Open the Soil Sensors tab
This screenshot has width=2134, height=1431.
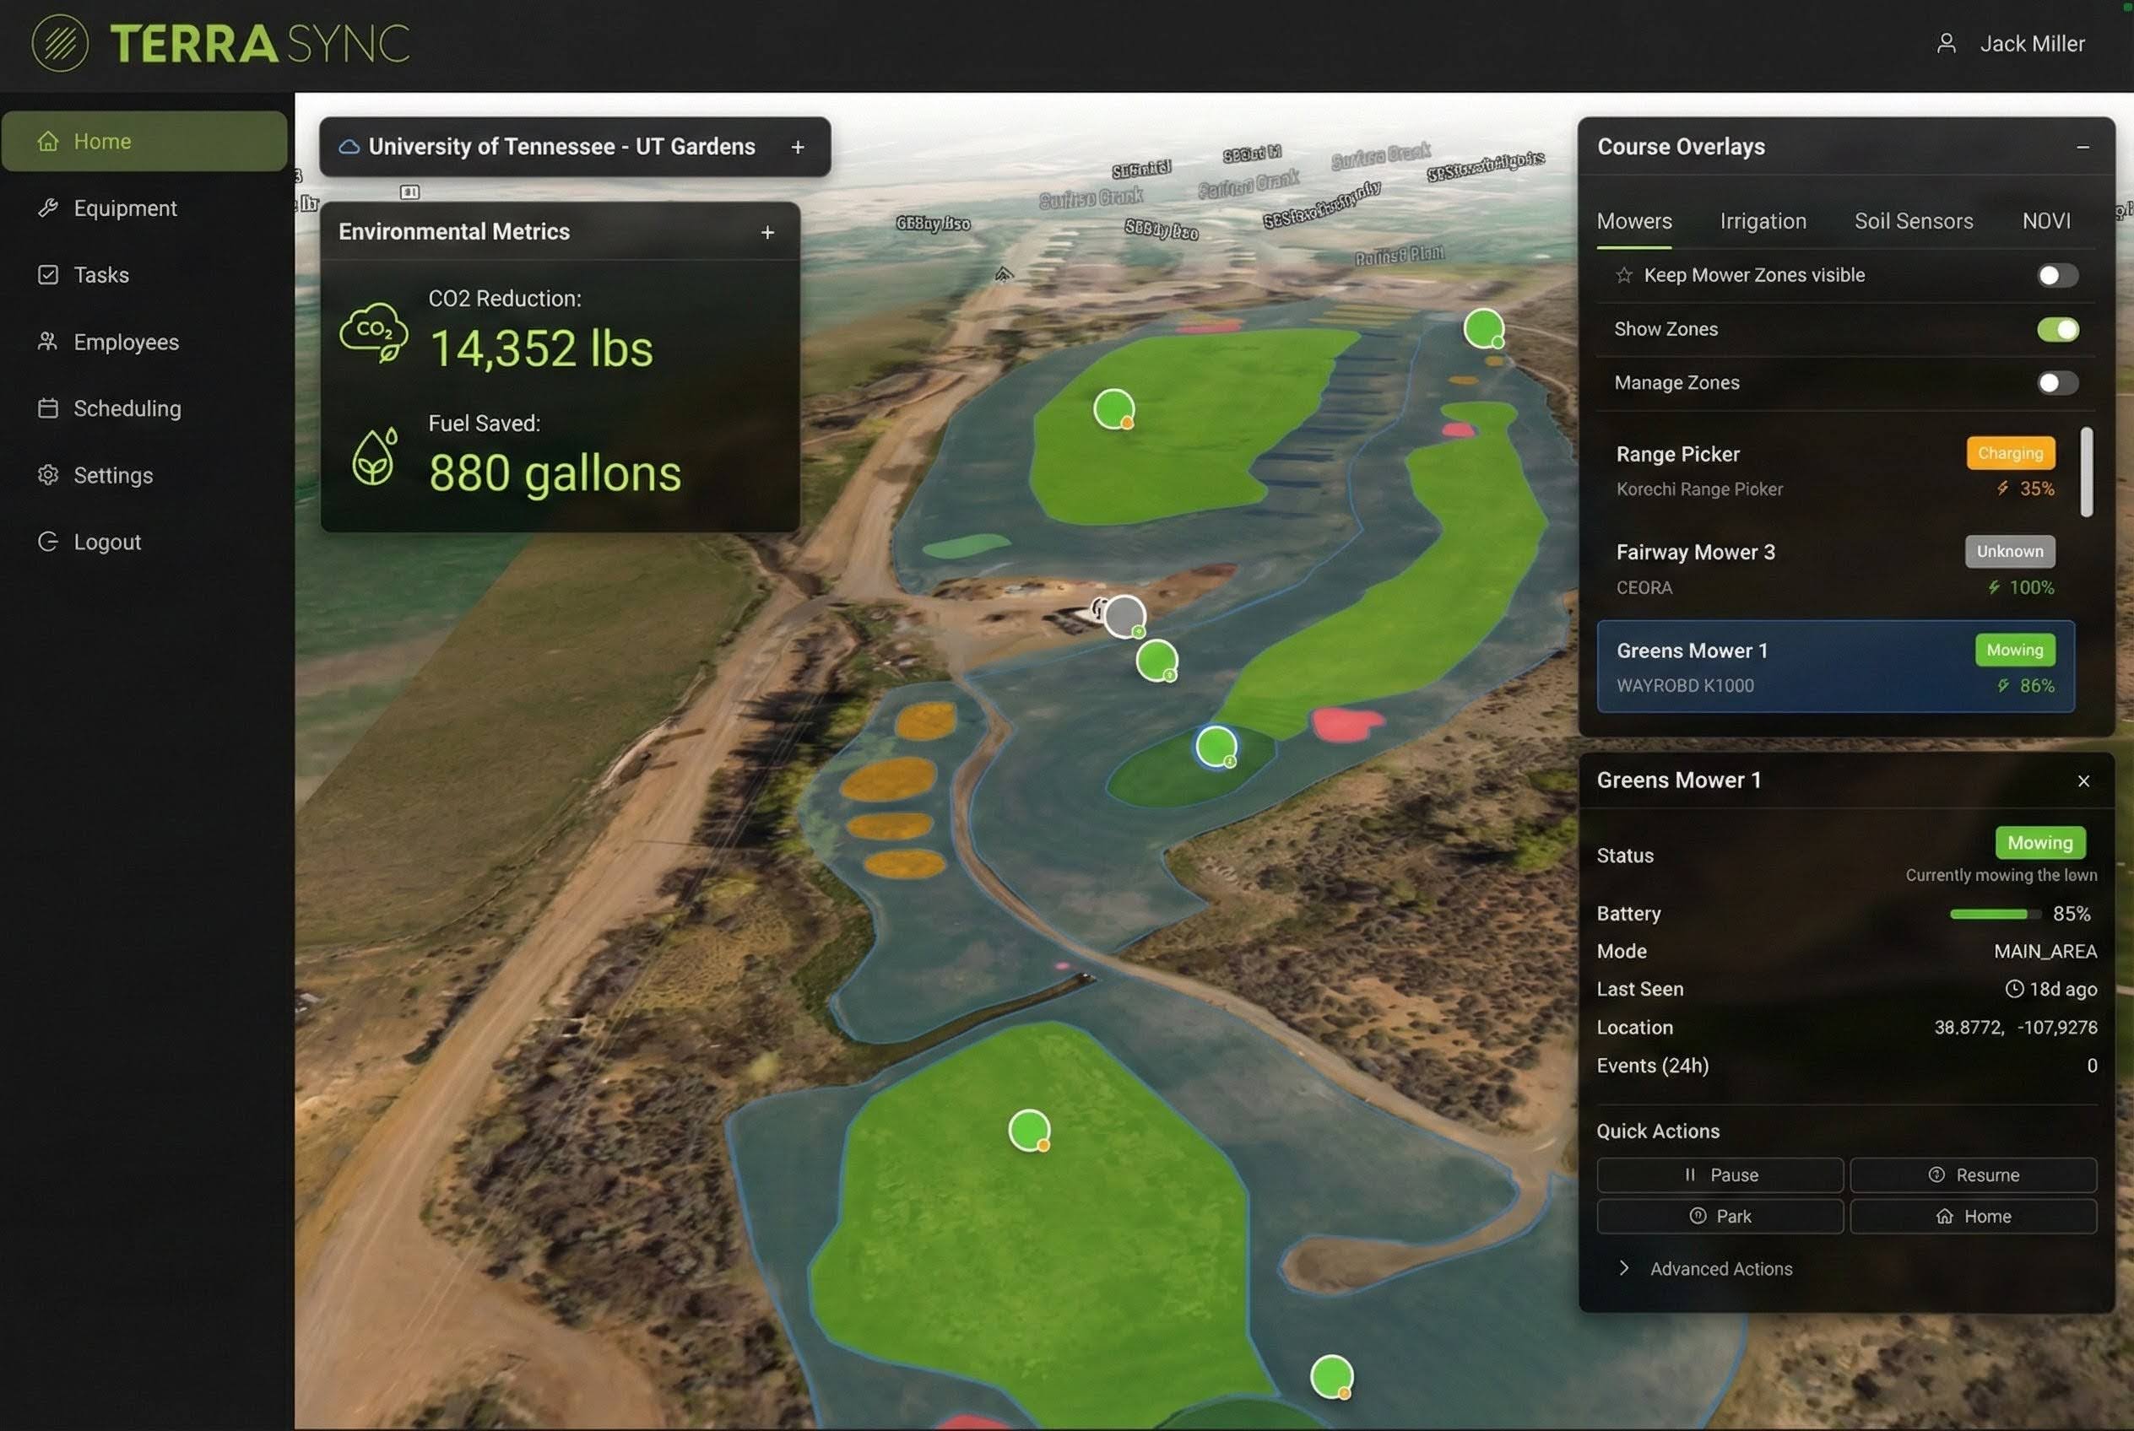(x=1913, y=221)
